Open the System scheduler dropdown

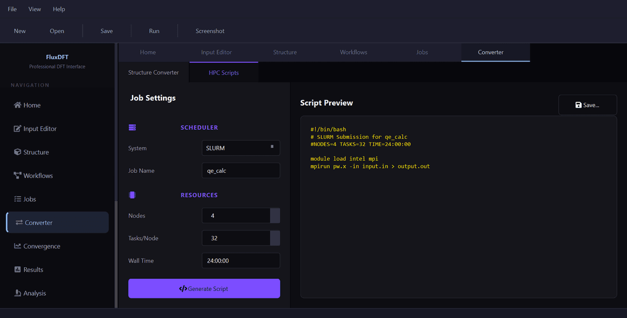pos(240,148)
